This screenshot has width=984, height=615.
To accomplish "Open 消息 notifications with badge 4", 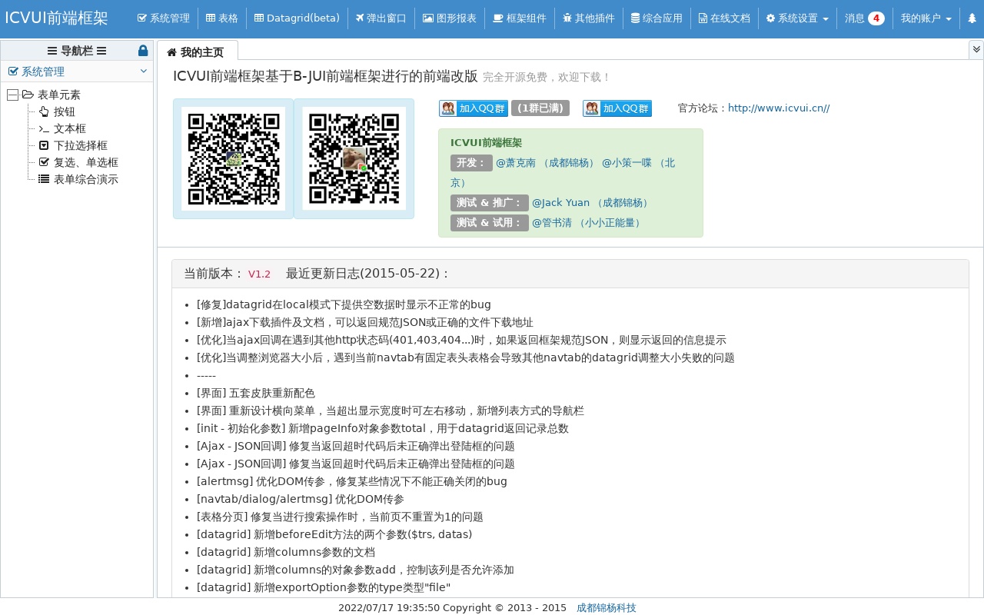I will 865,18.
